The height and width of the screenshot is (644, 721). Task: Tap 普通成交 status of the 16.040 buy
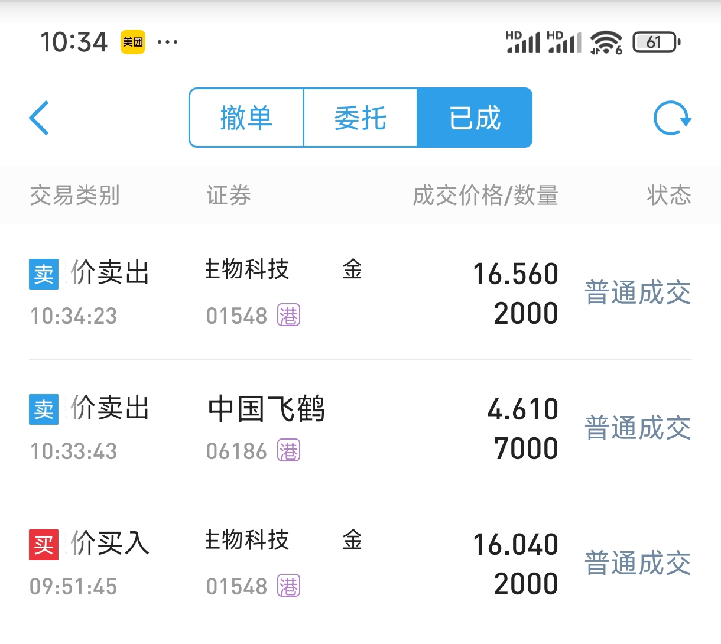pos(638,564)
